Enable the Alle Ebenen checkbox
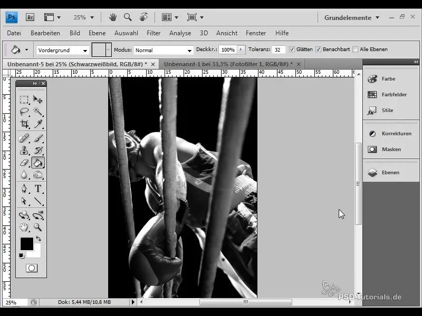The height and width of the screenshot is (316, 422). (x=355, y=50)
